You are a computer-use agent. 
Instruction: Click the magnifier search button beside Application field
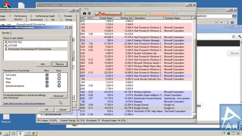coord(234,16)
